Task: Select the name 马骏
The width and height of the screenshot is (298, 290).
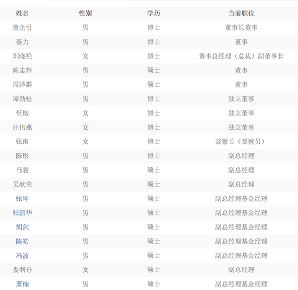Action: tap(22, 170)
